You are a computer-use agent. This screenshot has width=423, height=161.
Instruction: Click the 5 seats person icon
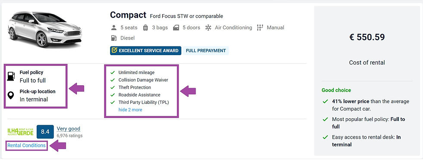[114, 28]
